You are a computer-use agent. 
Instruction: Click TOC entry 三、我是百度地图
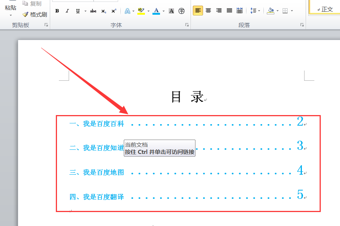(x=97, y=172)
